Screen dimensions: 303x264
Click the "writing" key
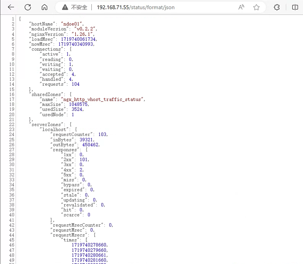click(52, 65)
